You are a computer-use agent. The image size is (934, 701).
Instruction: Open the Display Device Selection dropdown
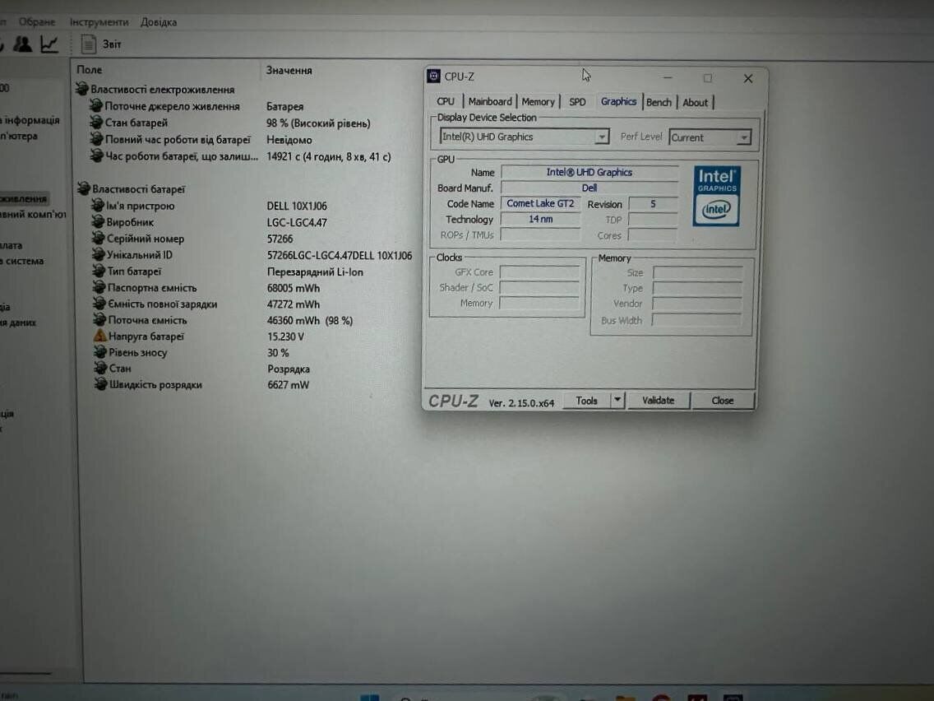[x=602, y=137]
